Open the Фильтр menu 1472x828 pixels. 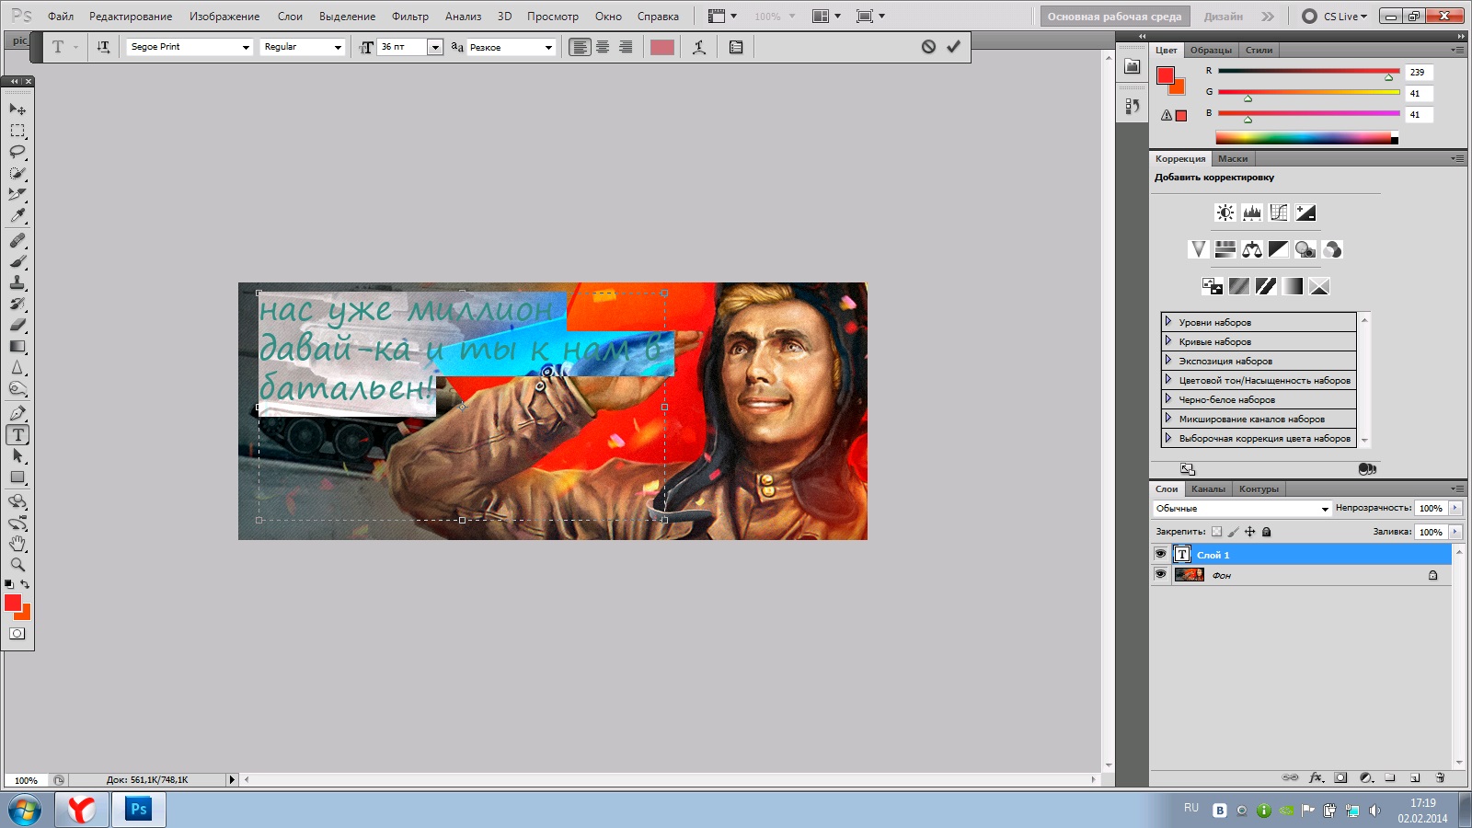(x=409, y=17)
